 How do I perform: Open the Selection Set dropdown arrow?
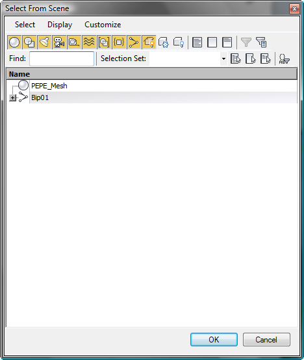pyautogui.click(x=223, y=58)
